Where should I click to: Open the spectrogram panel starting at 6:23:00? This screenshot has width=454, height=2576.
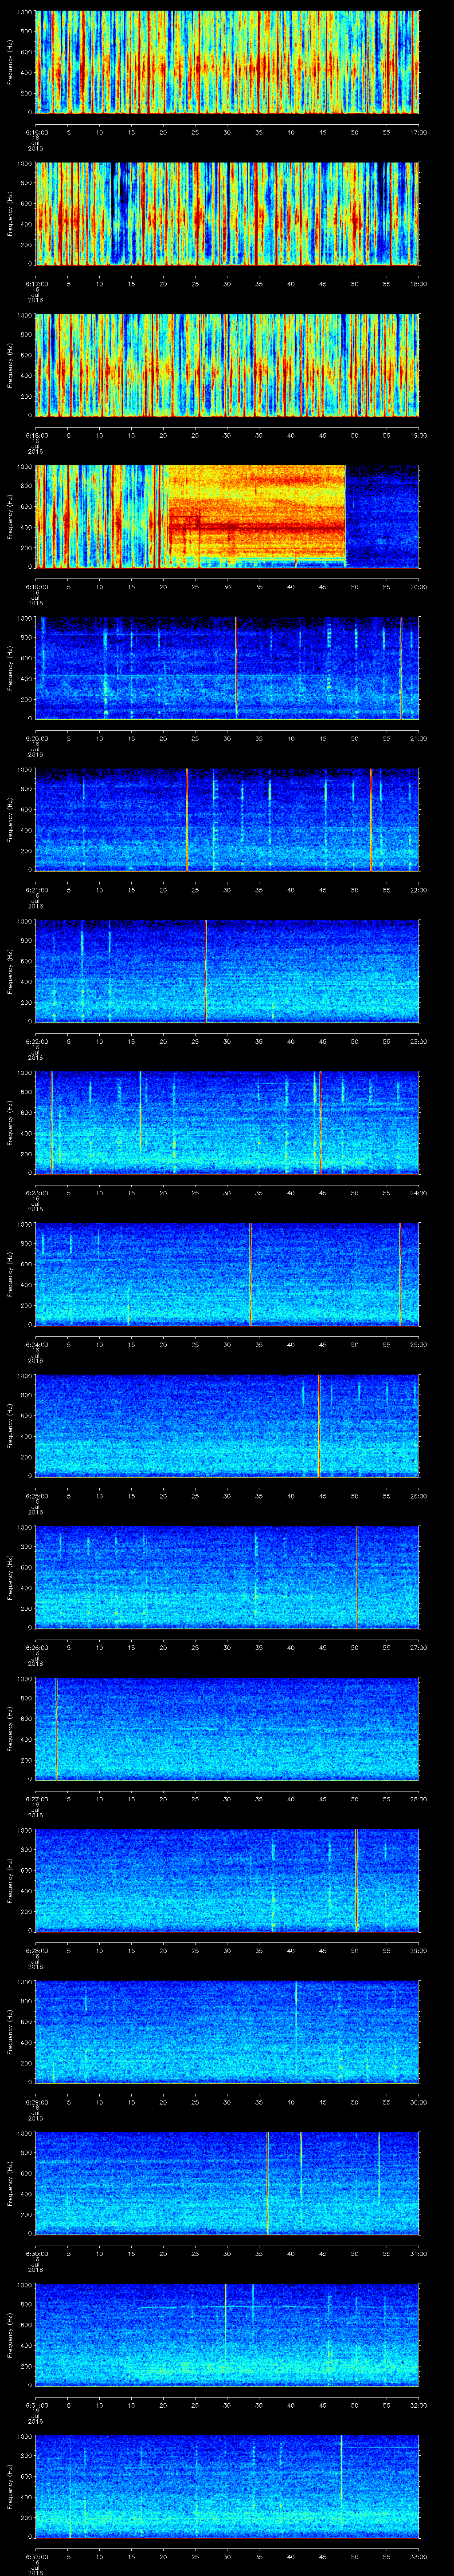(227, 1122)
